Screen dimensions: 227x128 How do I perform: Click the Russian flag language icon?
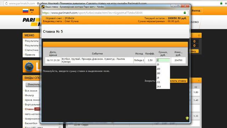tap(26, 11)
